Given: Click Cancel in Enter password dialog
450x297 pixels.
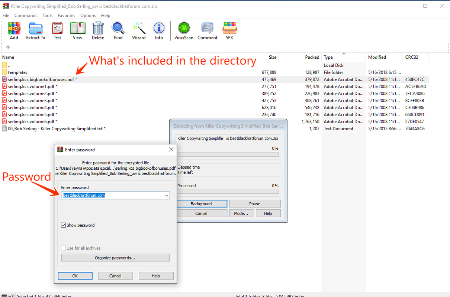Looking at the screenshot, I should point(115,276).
